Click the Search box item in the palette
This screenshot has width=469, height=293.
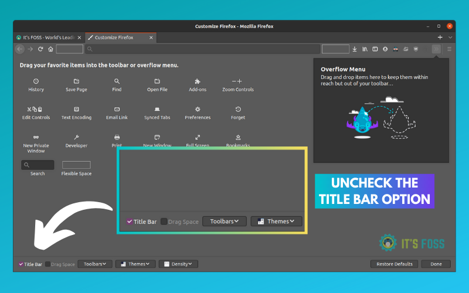coord(38,165)
